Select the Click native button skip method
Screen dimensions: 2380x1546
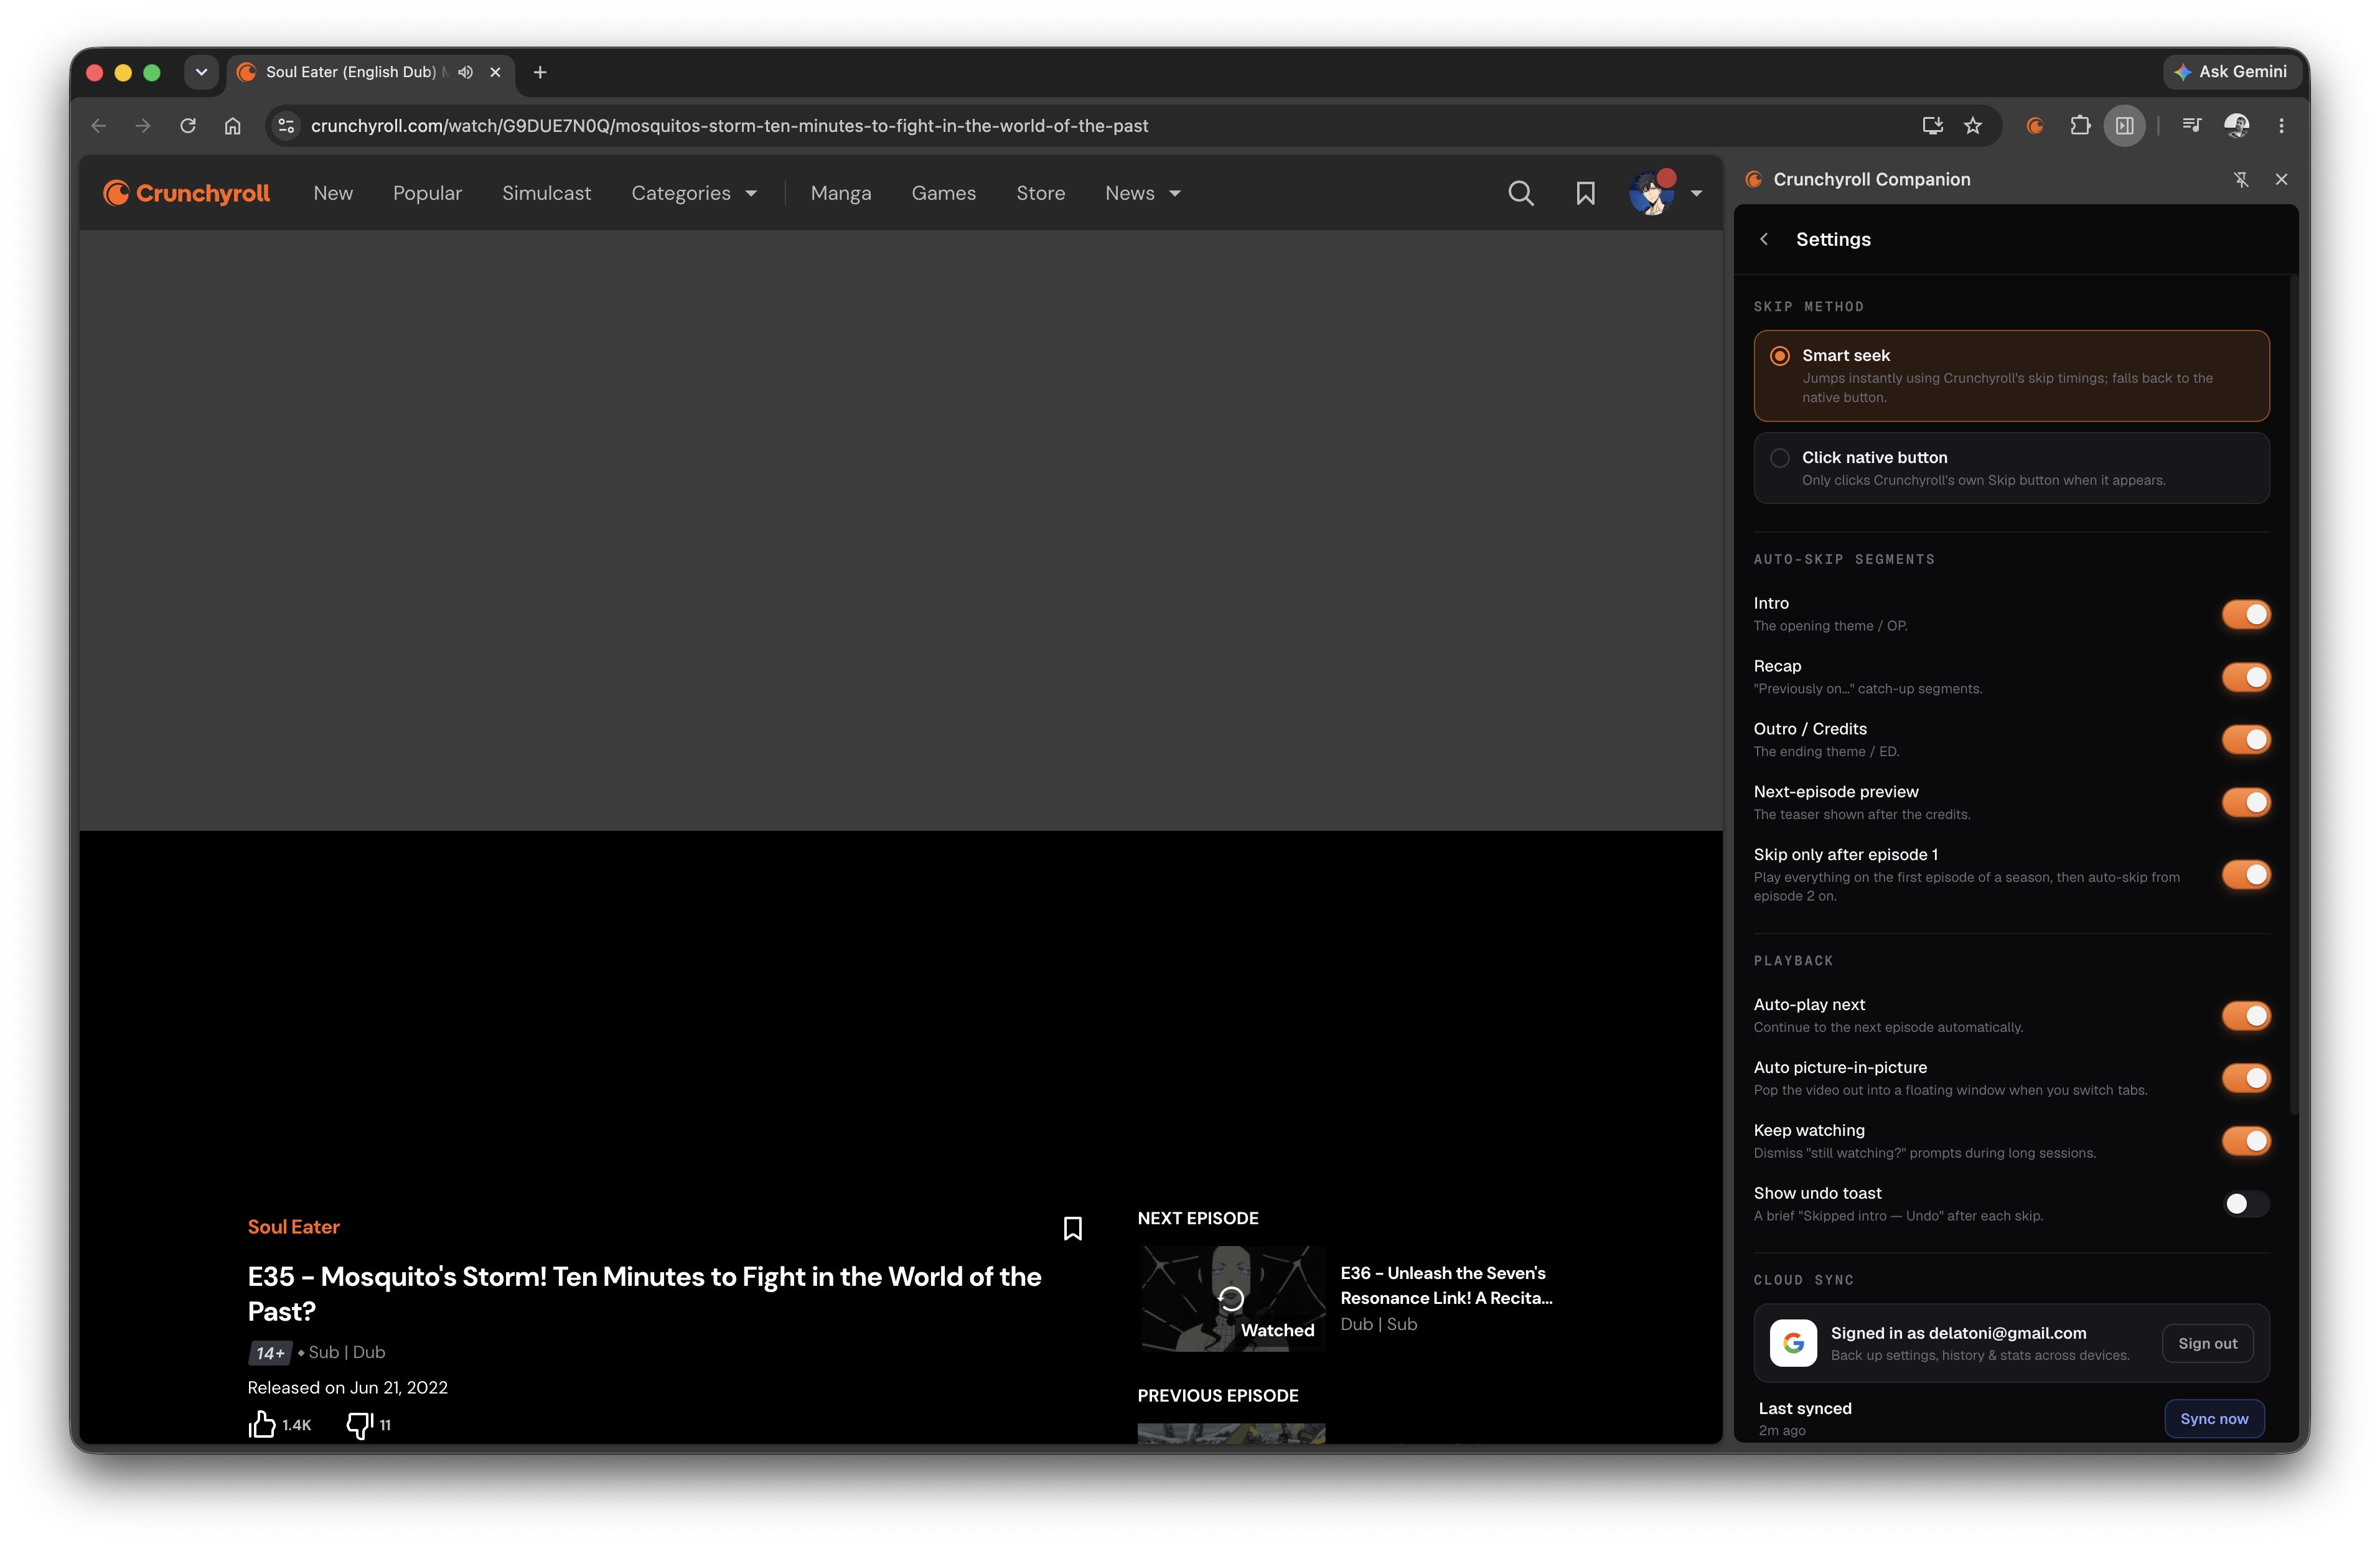coord(2011,468)
